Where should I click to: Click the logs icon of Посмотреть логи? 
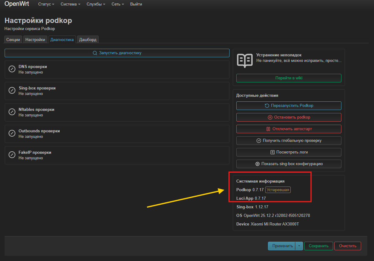tap(272, 152)
